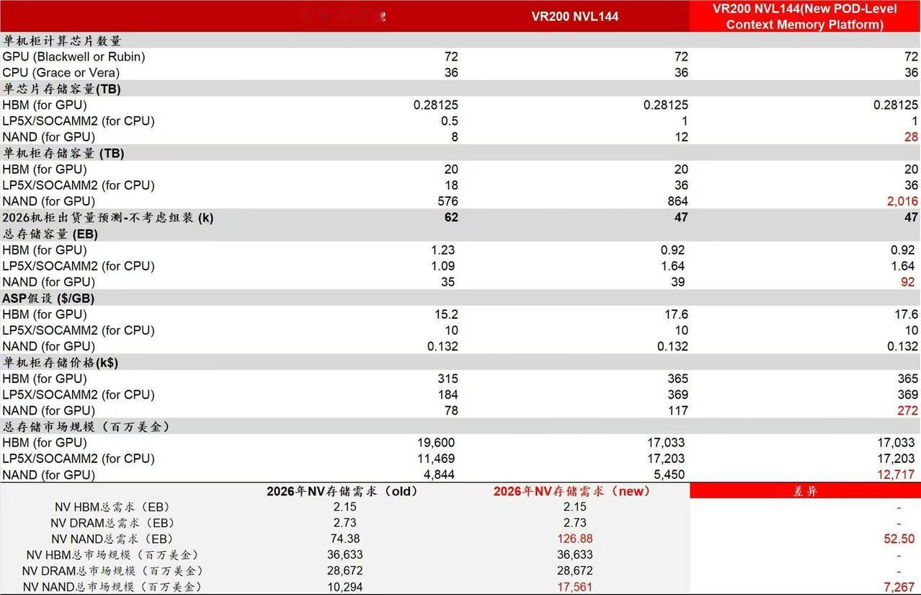Select the NV NAND总市场规模 value 17,561
Viewport: 921px width, 595px height.
577,586
